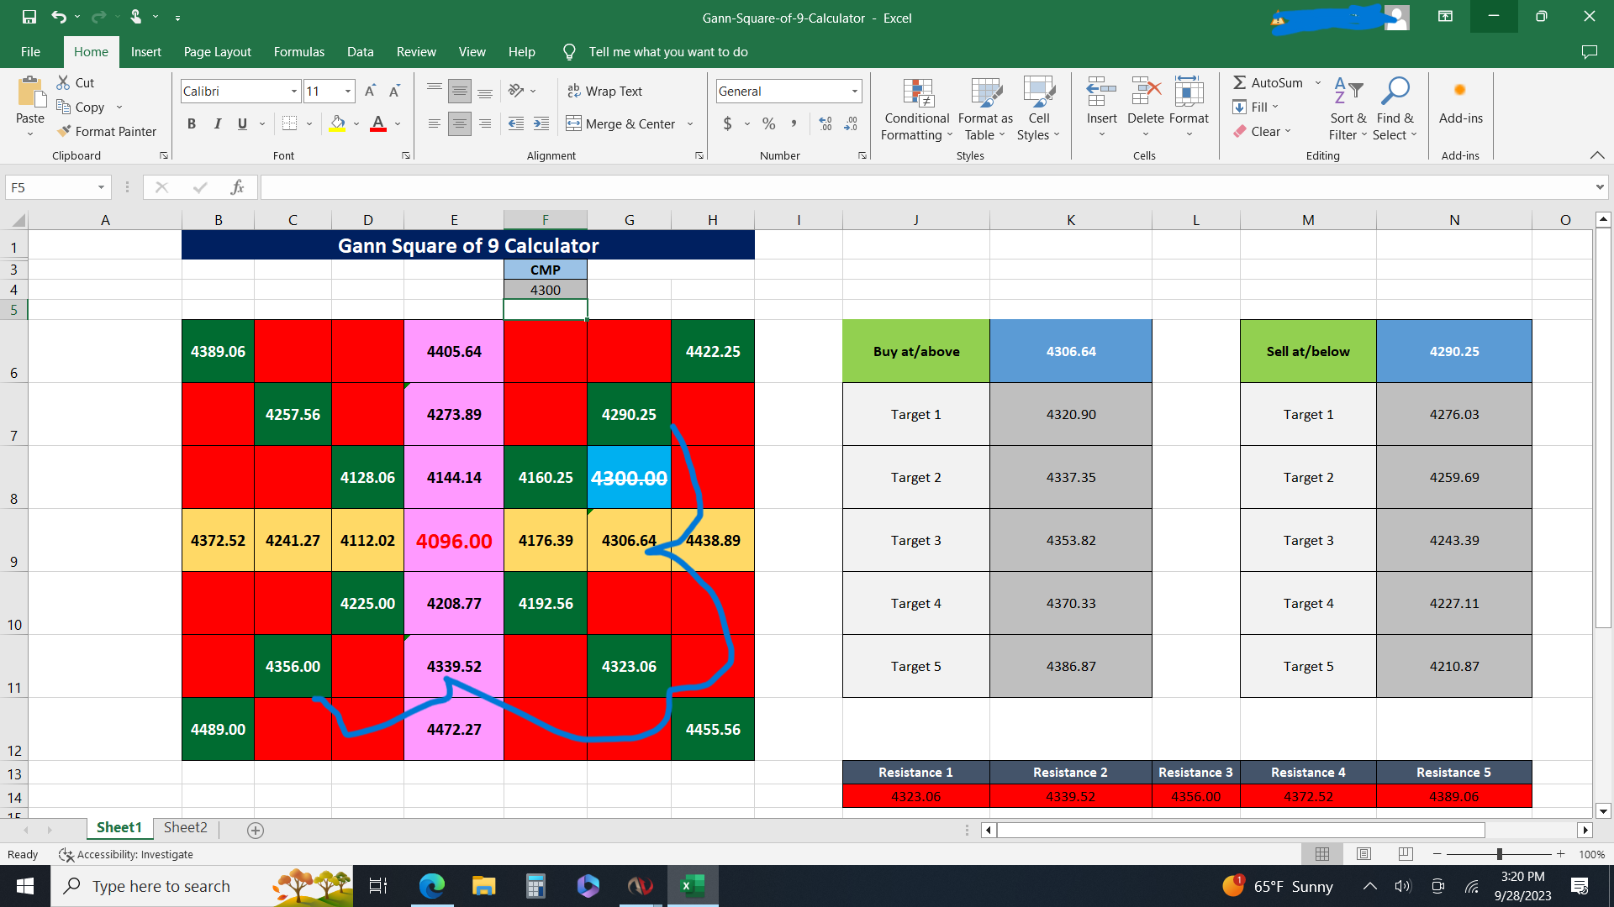Viewport: 1614px width, 907px height.
Task: Click the Orientation text angle icon
Action: (516, 91)
